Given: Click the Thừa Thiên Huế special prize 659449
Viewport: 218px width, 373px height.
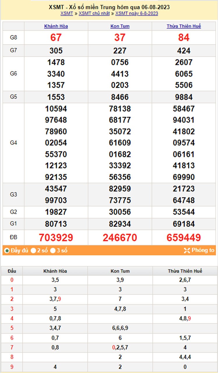Looking at the screenshot, I should click(184, 238).
